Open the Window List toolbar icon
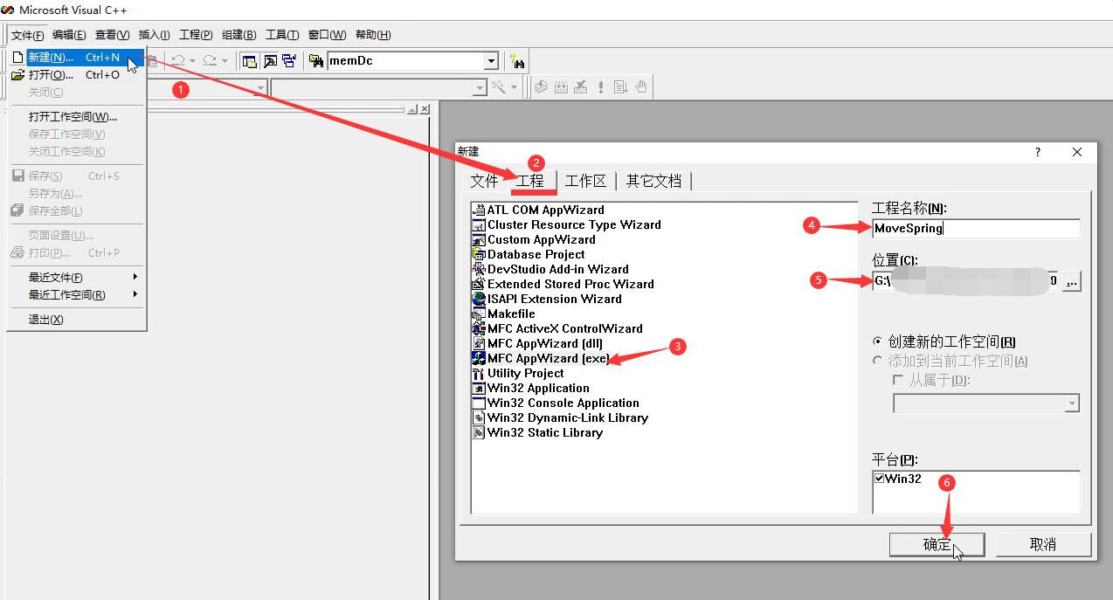The width and height of the screenshot is (1113, 600). point(289,61)
